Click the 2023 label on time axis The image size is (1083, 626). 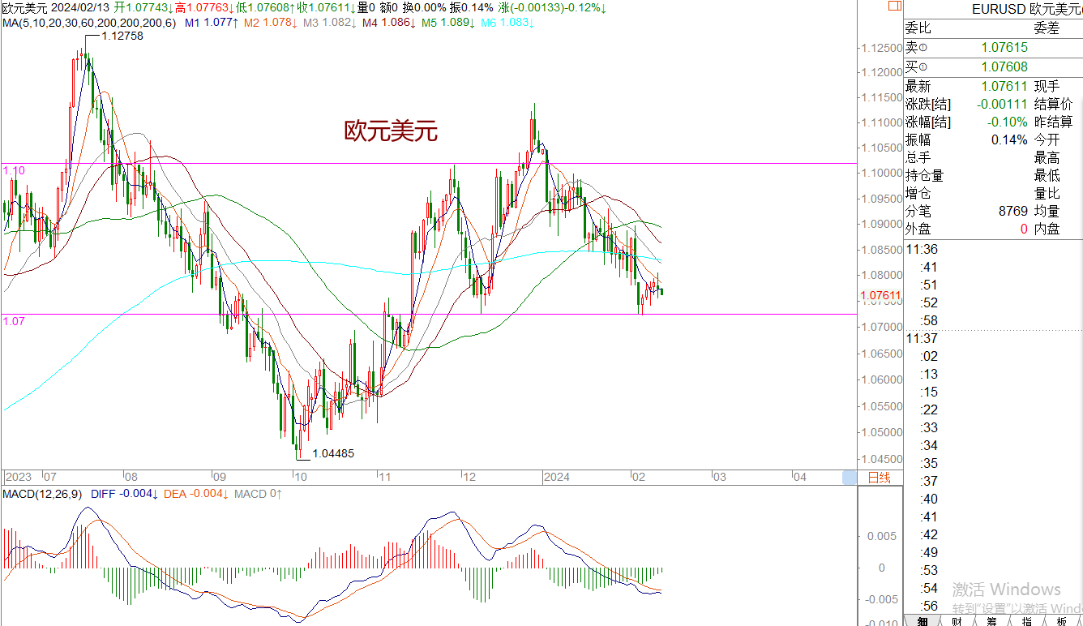click(x=18, y=477)
